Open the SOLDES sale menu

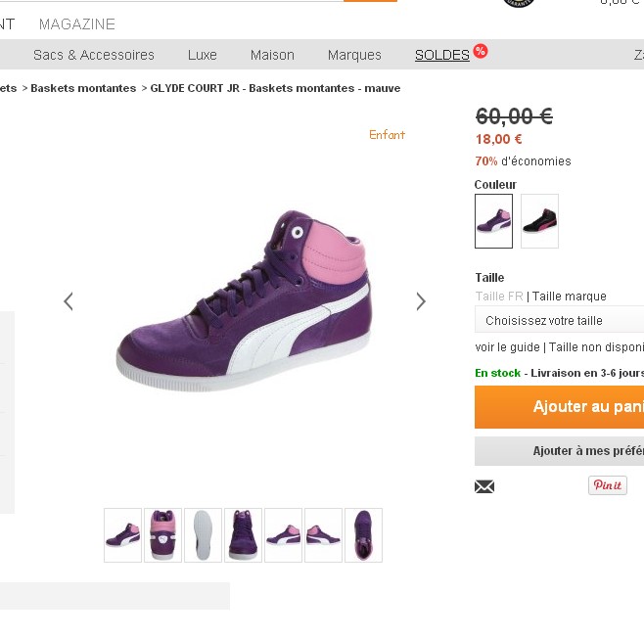442,55
